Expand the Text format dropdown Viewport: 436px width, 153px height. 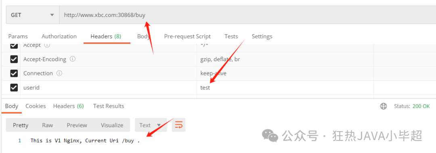(151, 125)
